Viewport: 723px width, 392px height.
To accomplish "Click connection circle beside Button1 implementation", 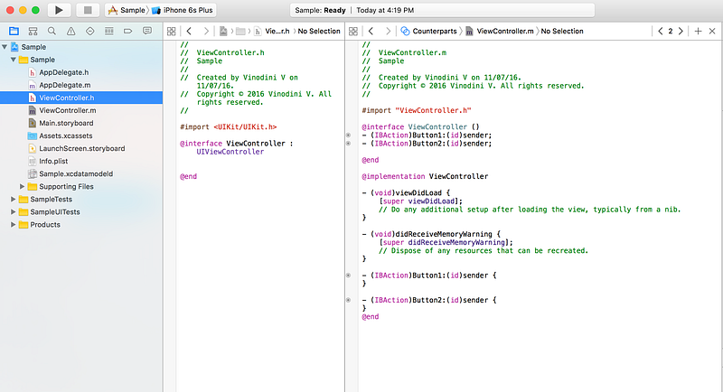I will pyautogui.click(x=349, y=275).
